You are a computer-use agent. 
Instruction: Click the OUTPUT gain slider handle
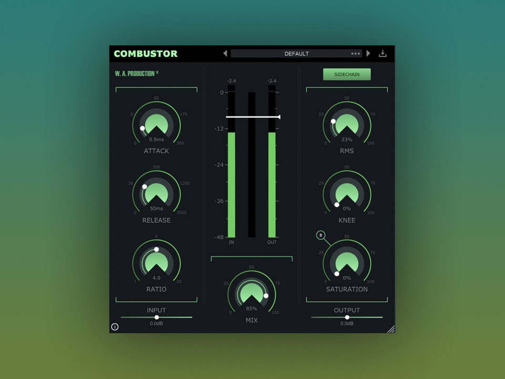[x=347, y=317]
